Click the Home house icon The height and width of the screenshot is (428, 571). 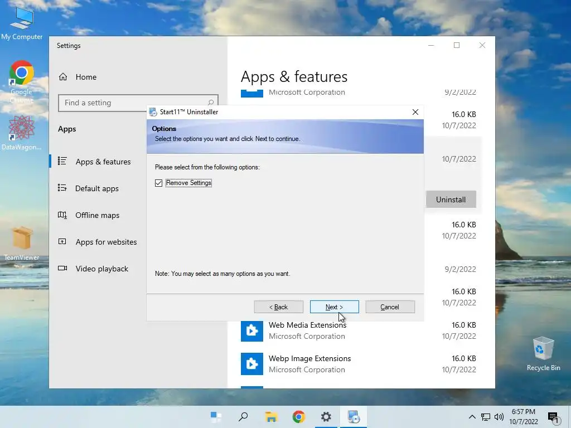tap(63, 77)
